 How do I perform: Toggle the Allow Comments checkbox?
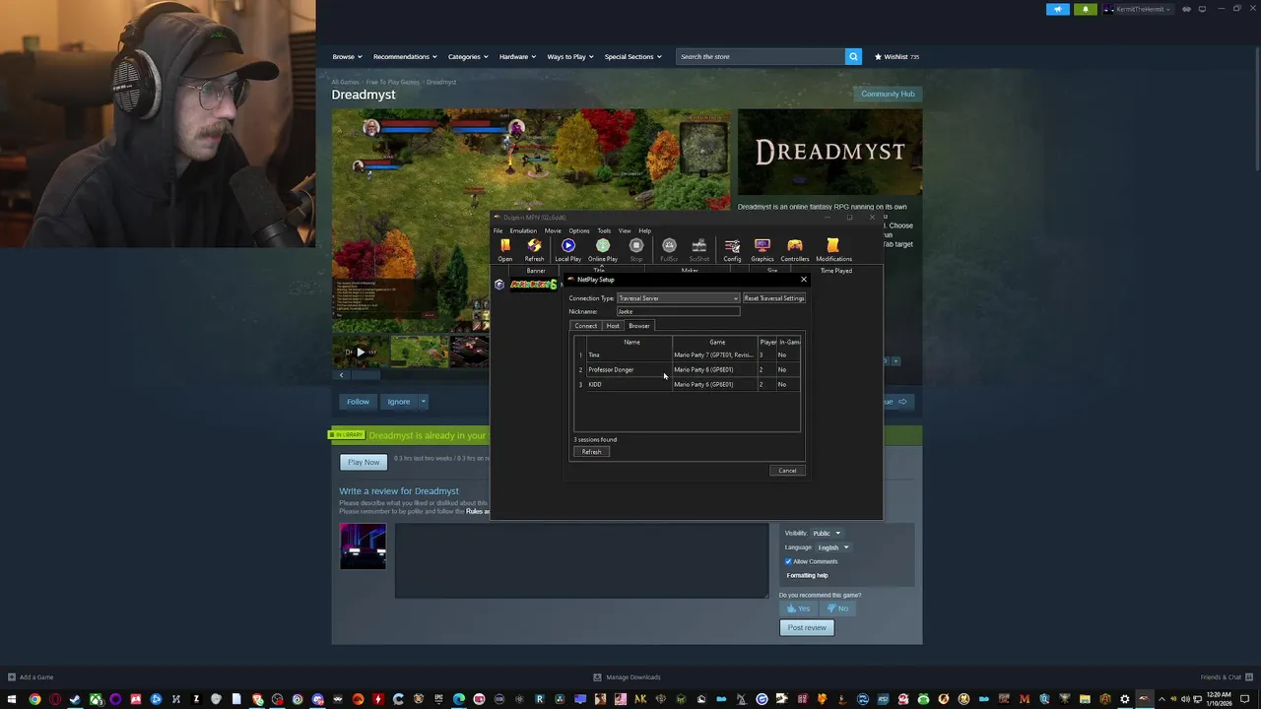(x=788, y=561)
